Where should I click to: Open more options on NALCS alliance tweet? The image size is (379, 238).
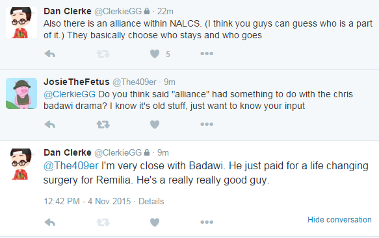[207, 54]
